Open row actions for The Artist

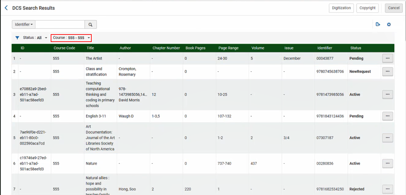pyautogui.click(x=387, y=58)
